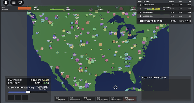Click the WAVE COST label

click(x=42, y=87)
